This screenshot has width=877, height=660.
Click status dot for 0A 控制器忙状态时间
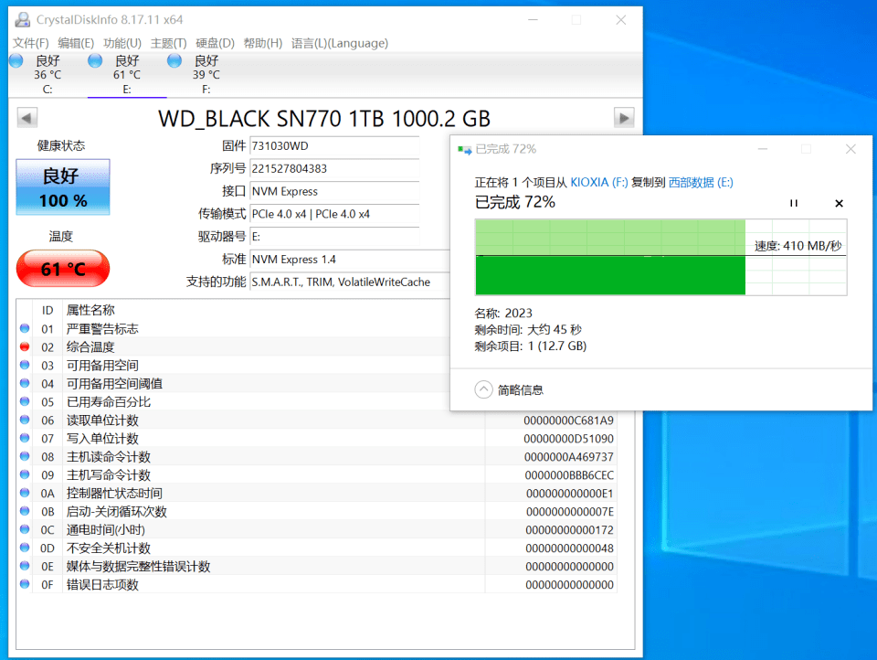click(x=25, y=493)
